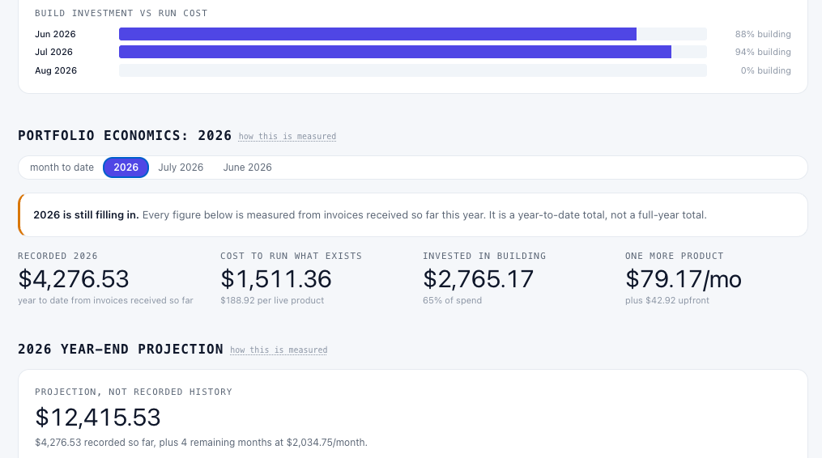Select the 'month to date' period tab
The height and width of the screenshot is (458, 822).
click(62, 168)
